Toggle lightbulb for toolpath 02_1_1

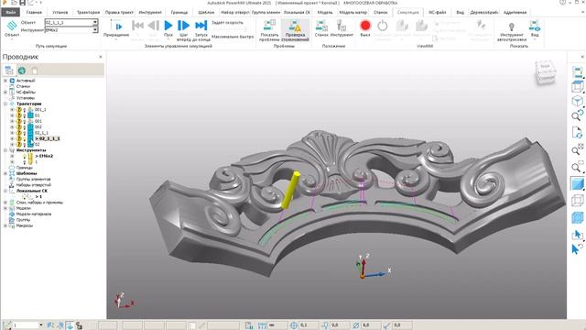[x=25, y=133]
